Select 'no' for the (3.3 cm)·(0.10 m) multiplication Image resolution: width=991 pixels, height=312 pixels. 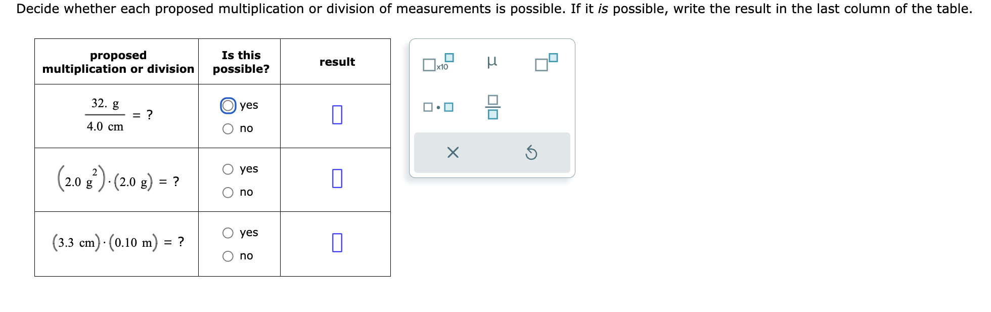229,255
